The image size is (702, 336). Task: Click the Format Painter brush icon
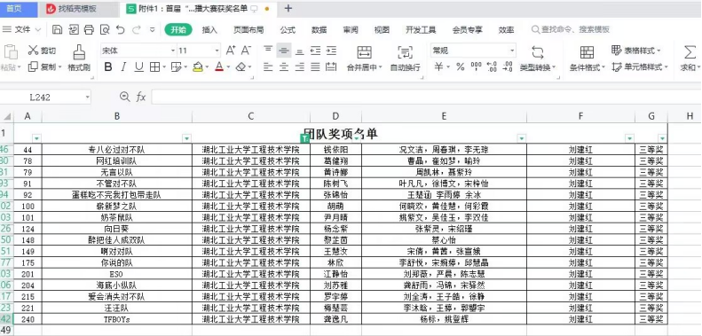[79, 52]
